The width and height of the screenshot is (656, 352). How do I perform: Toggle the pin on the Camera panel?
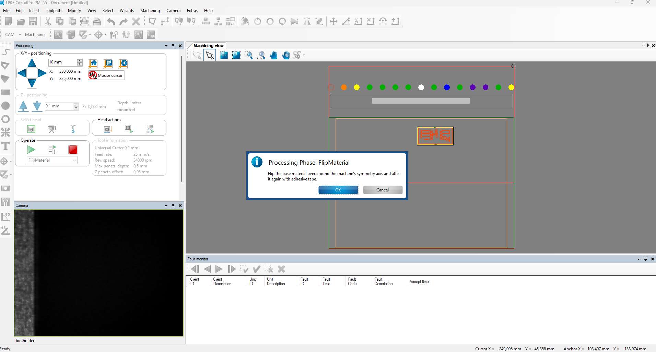(173, 206)
